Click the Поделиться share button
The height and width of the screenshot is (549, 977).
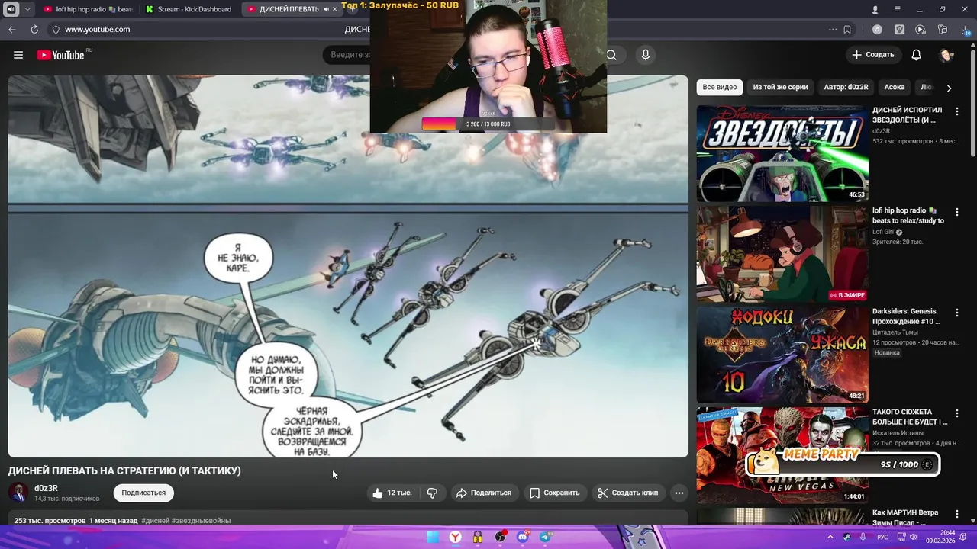tap(484, 493)
